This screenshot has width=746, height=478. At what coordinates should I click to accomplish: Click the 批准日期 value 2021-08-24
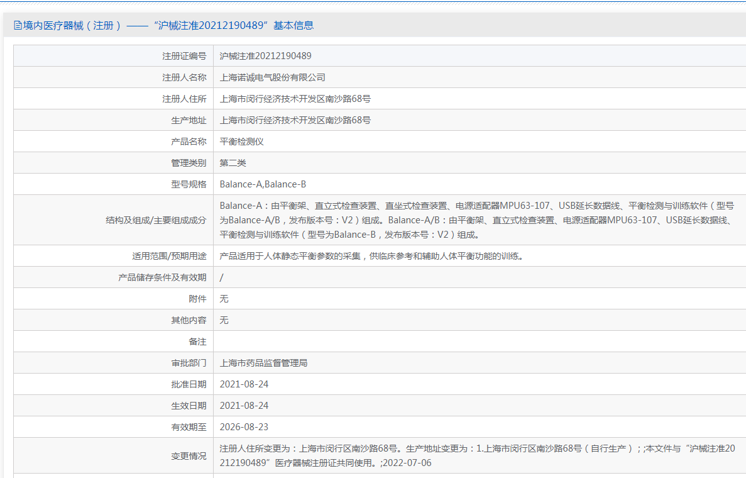pos(244,384)
